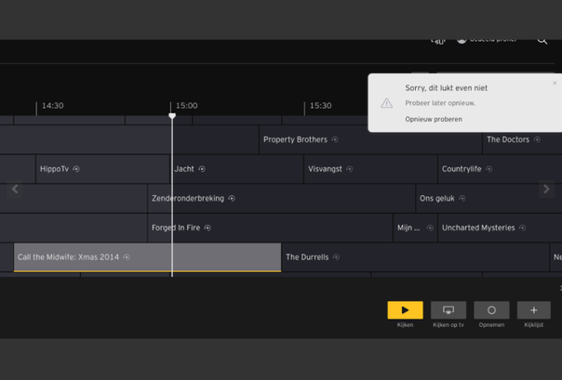Click the Opnieuw proberen link

click(434, 119)
